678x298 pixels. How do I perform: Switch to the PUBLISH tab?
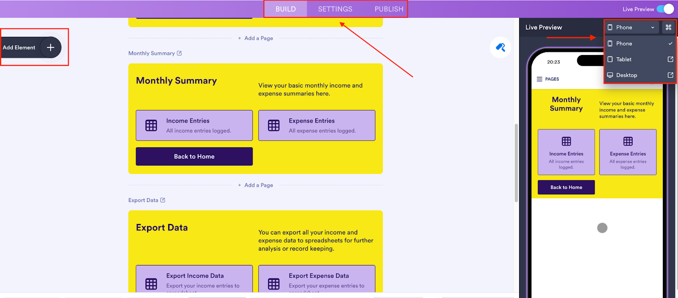(x=389, y=9)
